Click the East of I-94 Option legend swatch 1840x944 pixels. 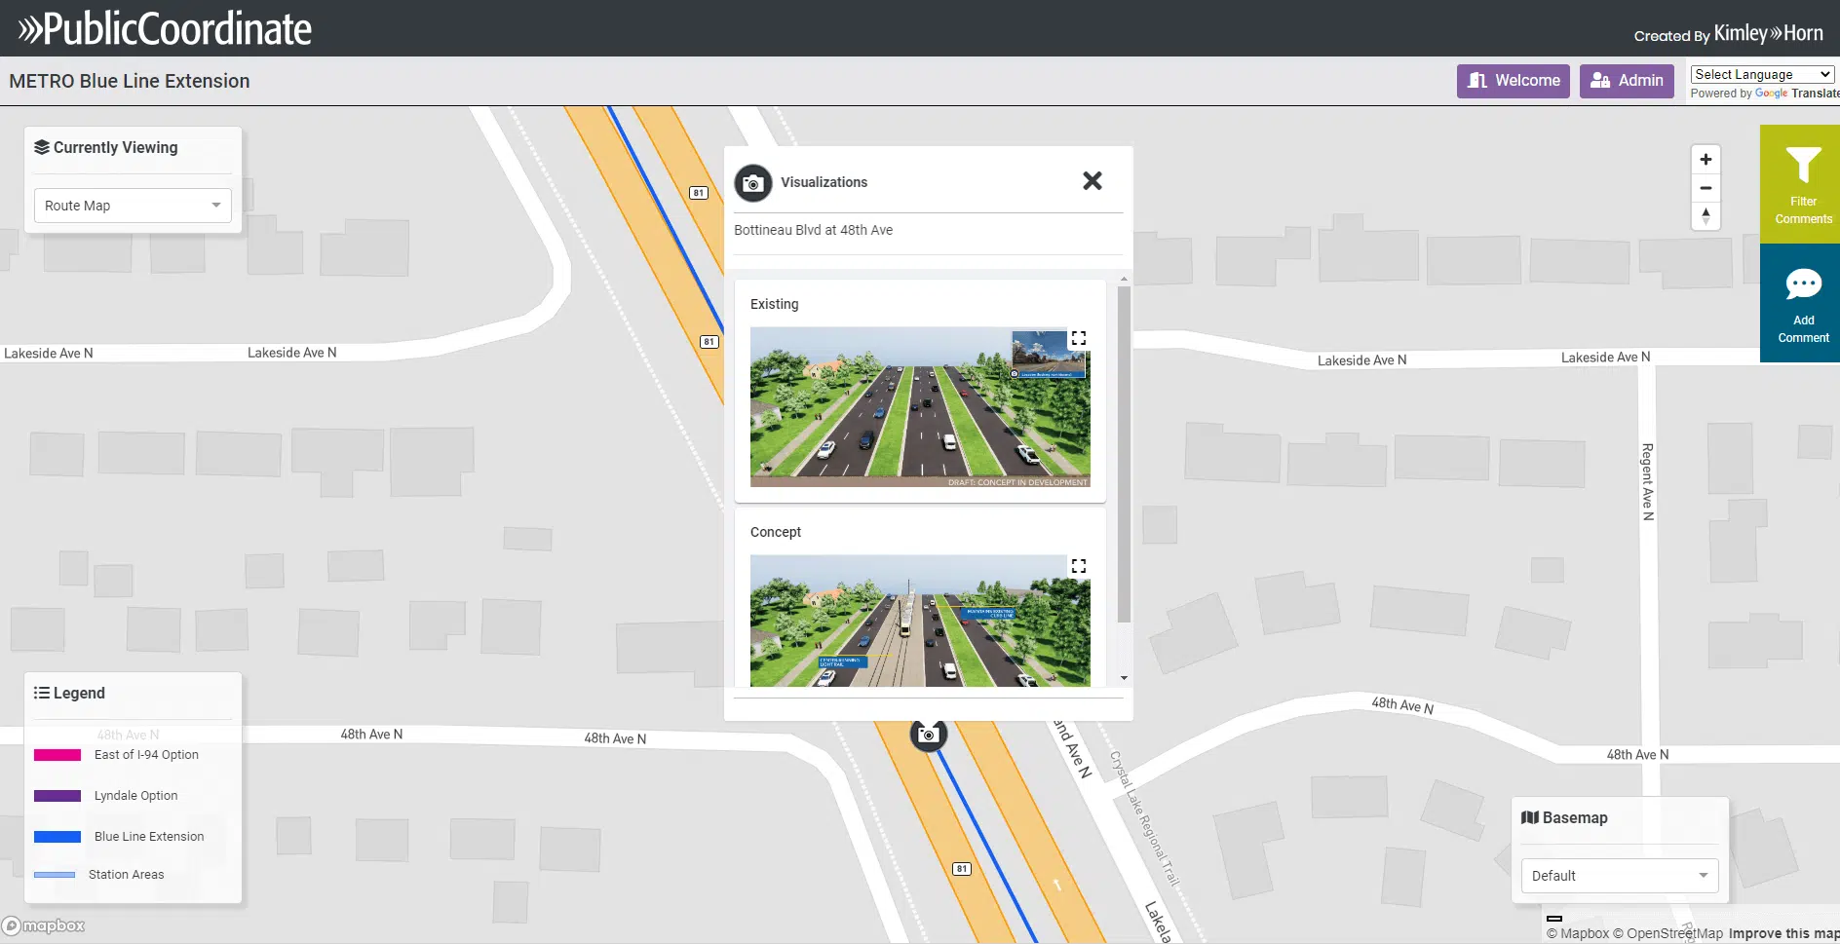click(x=57, y=755)
